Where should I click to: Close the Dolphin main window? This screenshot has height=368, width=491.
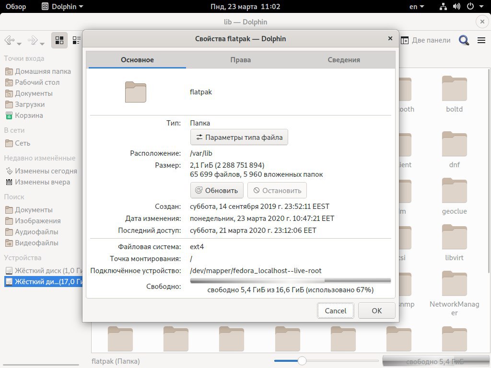482,22
